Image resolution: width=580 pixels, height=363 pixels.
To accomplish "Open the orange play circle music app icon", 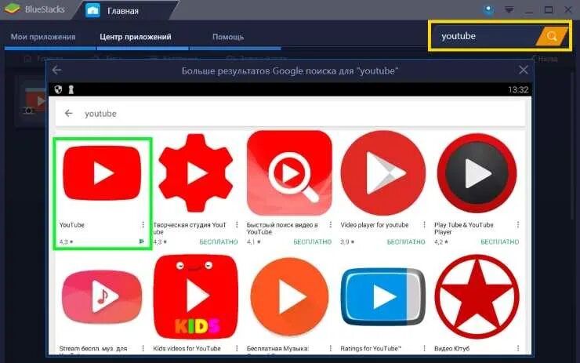I will pyautogui.click(x=289, y=297).
